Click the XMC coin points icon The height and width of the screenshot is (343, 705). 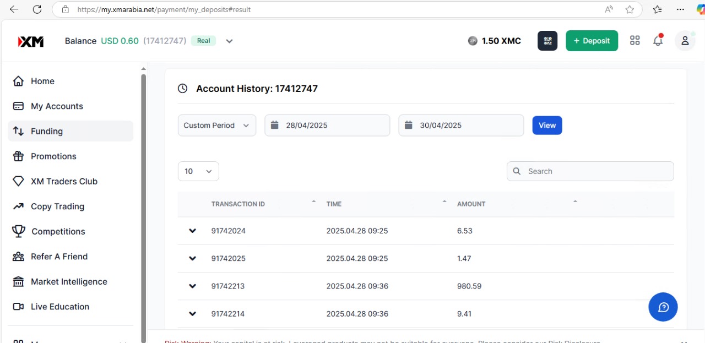tap(473, 41)
